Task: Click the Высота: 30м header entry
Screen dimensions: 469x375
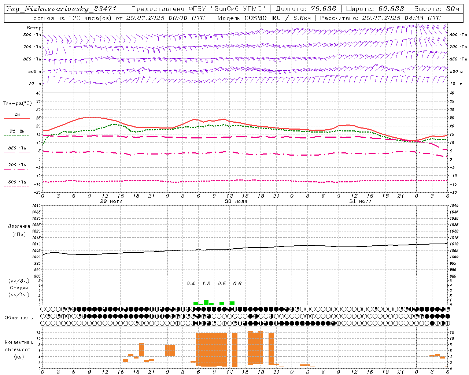Action: pos(437,9)
